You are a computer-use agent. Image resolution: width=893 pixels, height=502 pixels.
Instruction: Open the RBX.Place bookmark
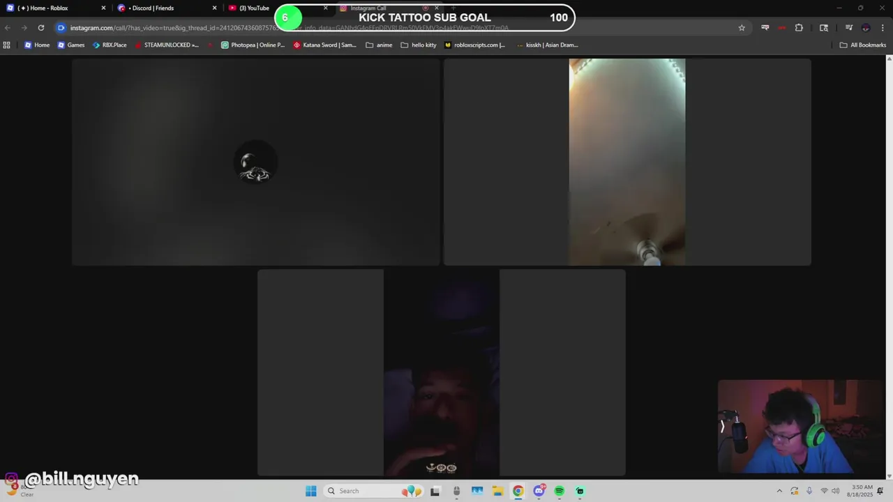pos(110,45)
